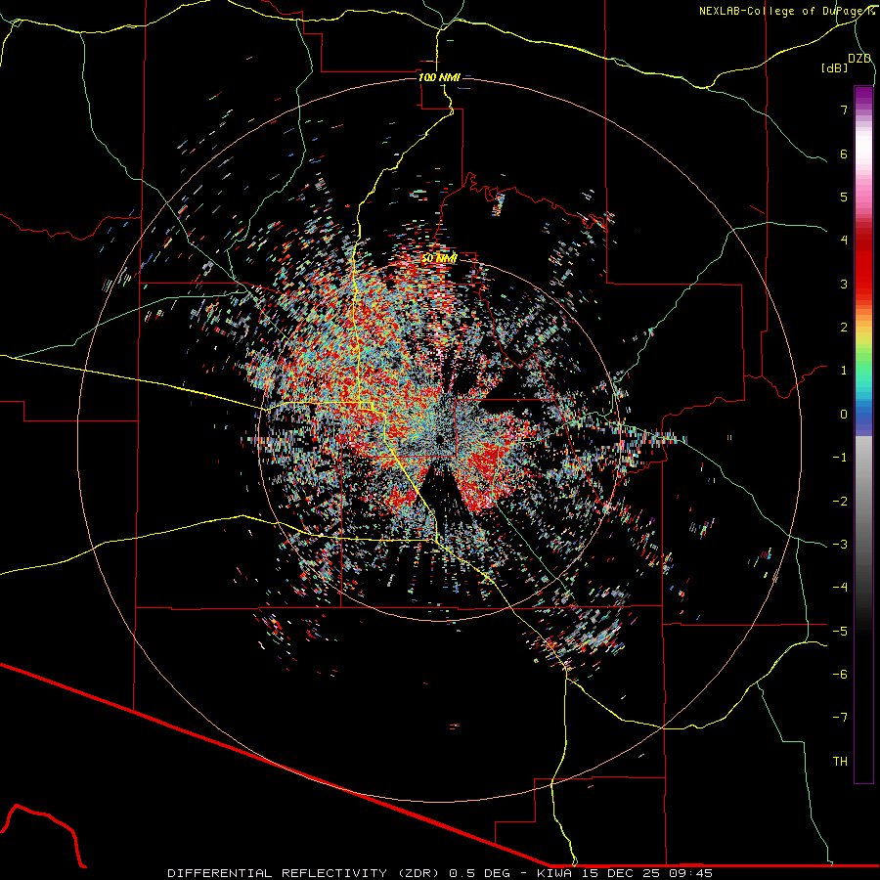
Task: Click the 5 value on color scale
Action: tap(844, 197)
